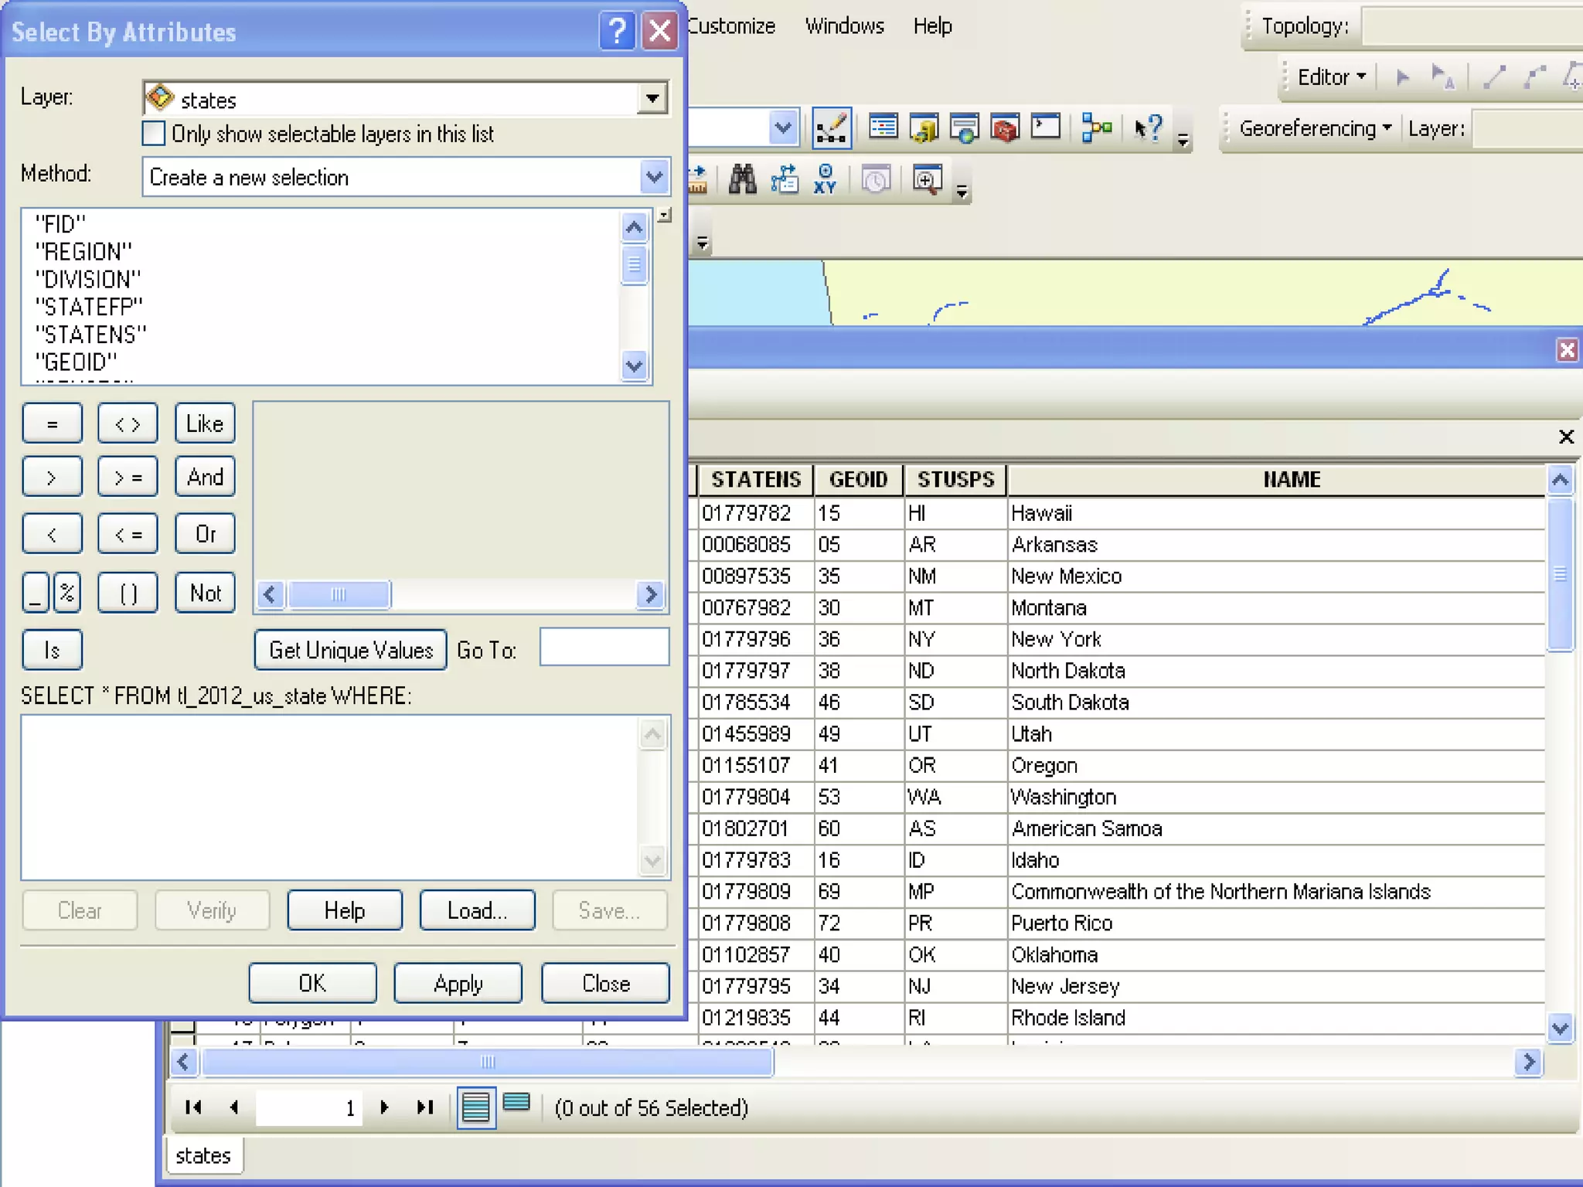The width and height of the screenshot is (1583, 1187).
Task: Click the attribute table horizontal scrollbar thumb
Action: pos(487,1062)
